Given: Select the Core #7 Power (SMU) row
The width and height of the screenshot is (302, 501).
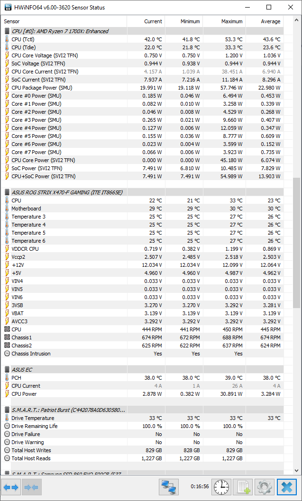Looking at the screenshot, I should pos(143,152).
